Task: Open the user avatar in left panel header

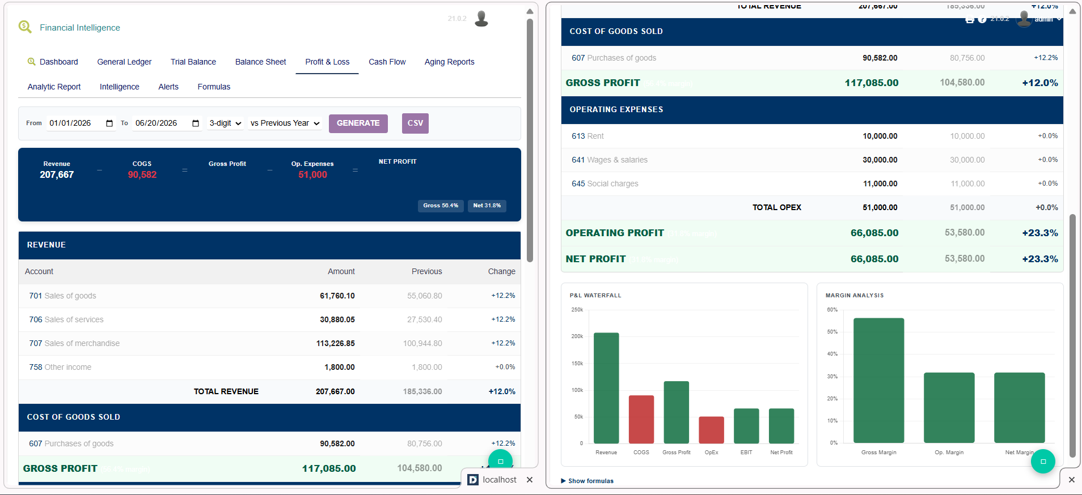Action: (481, 19)
